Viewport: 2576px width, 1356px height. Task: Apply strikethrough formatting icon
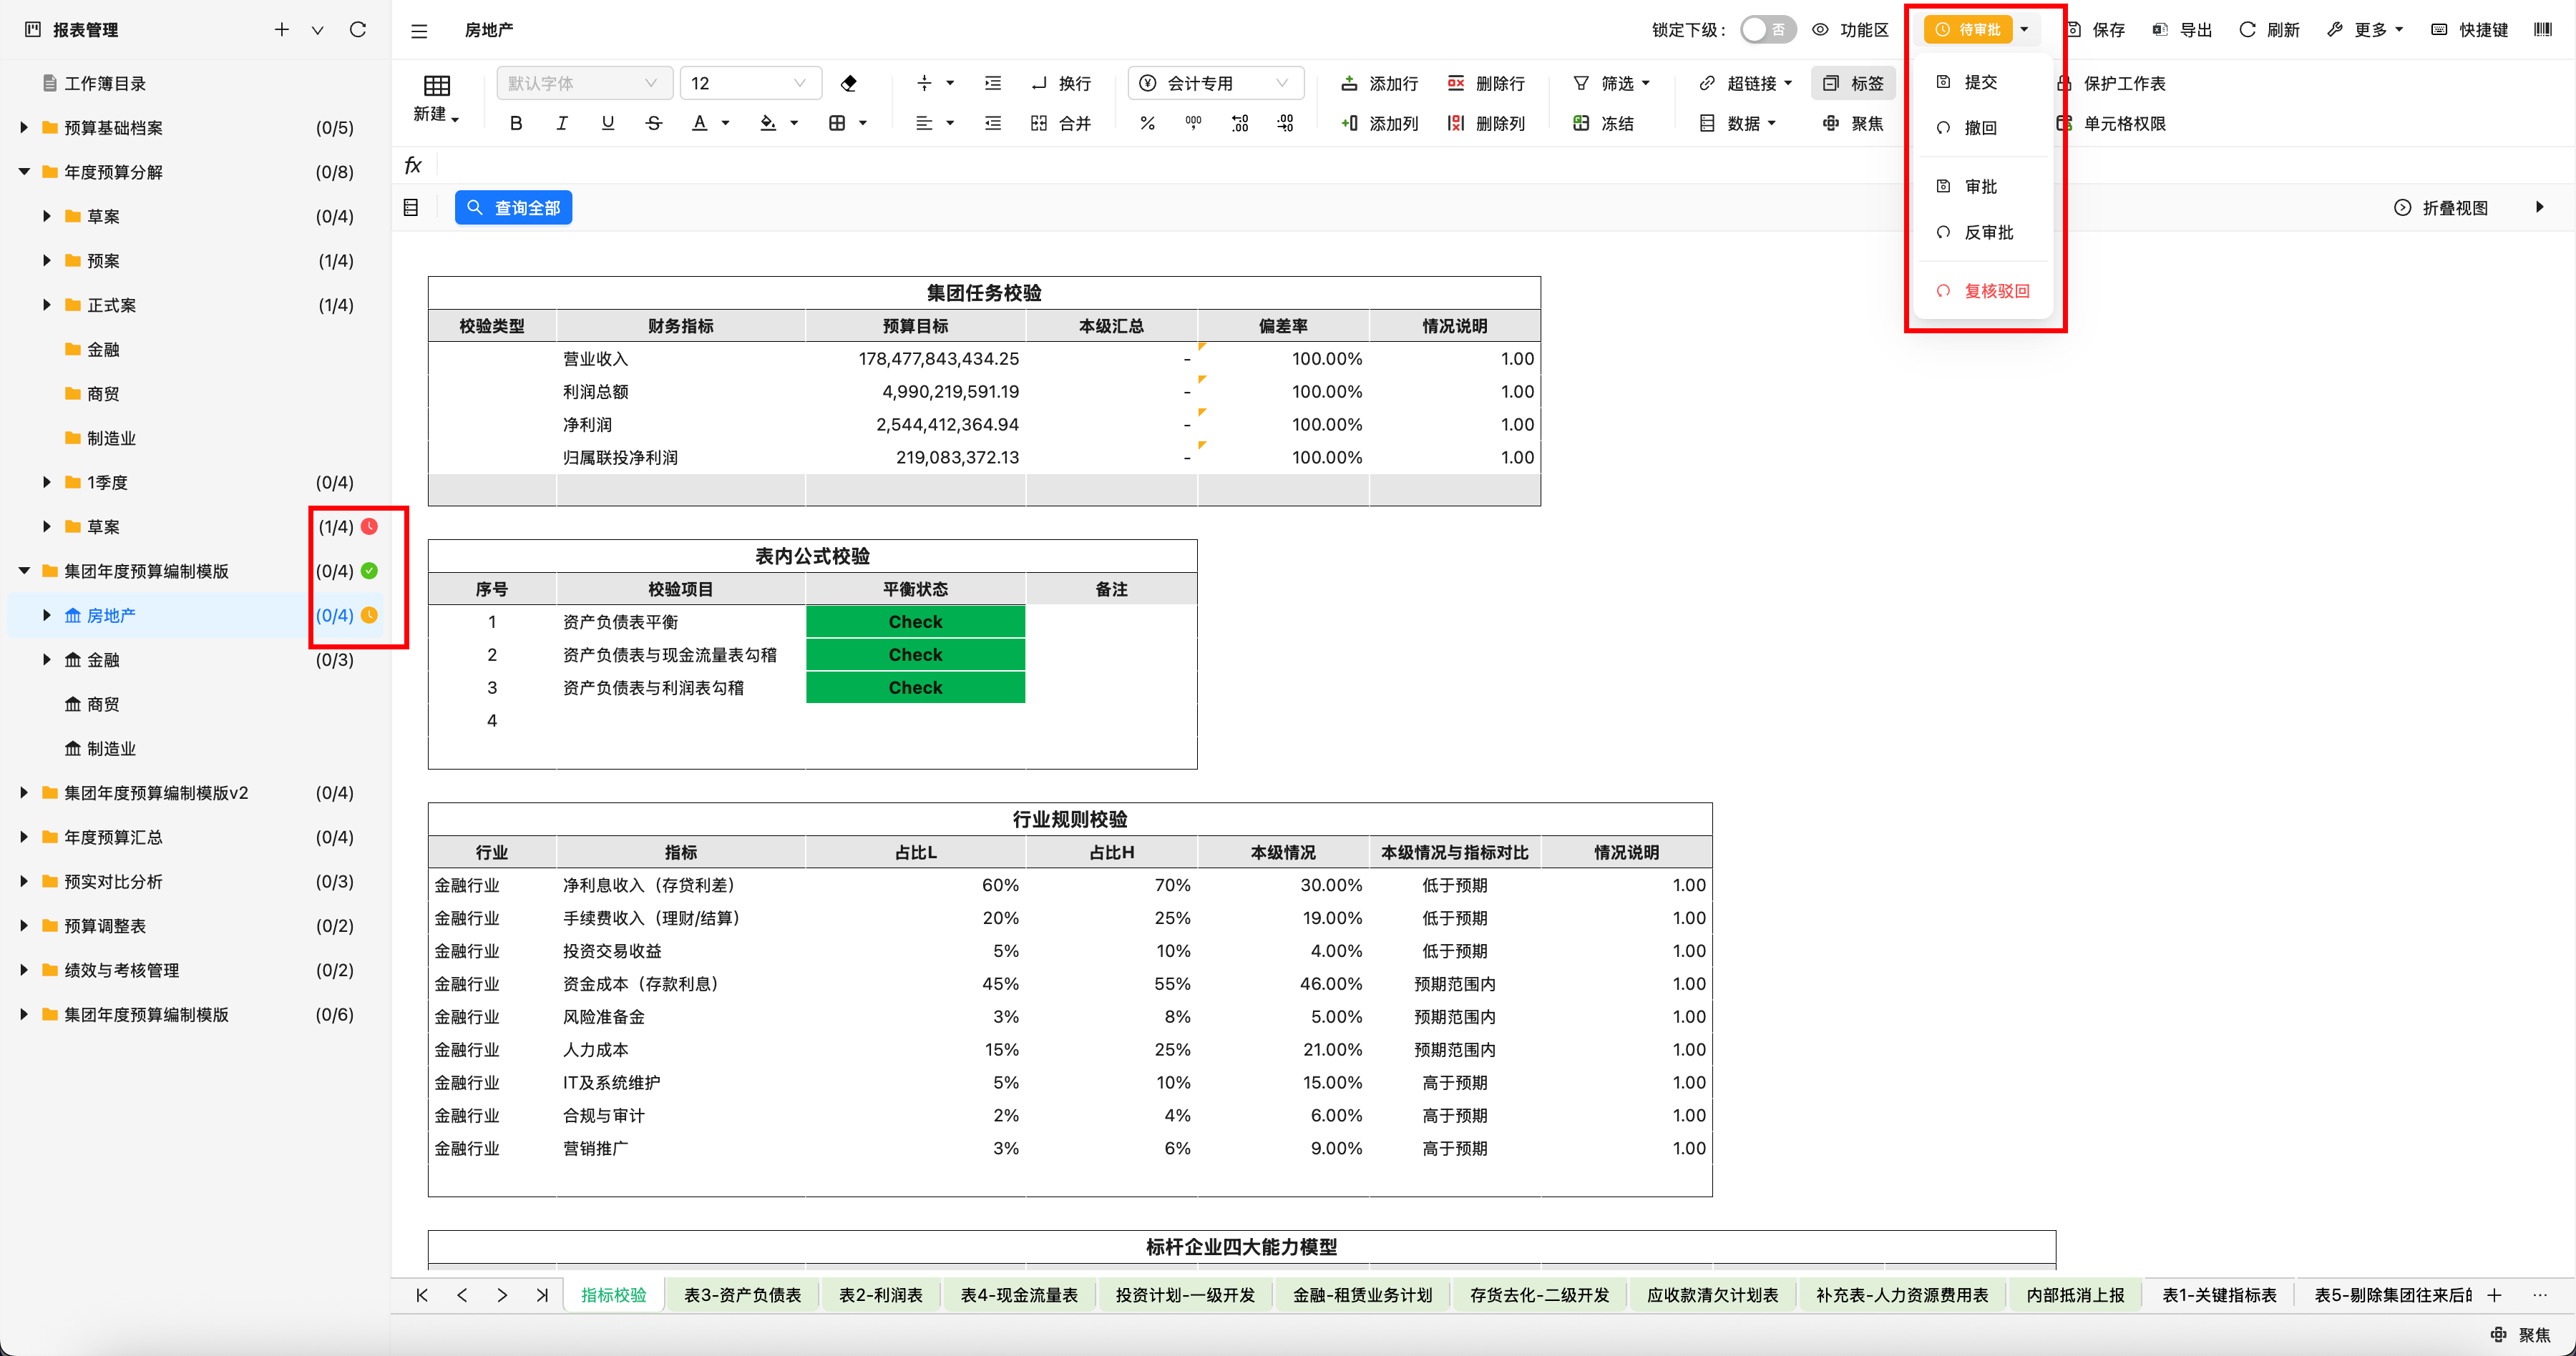coord(654,123)
